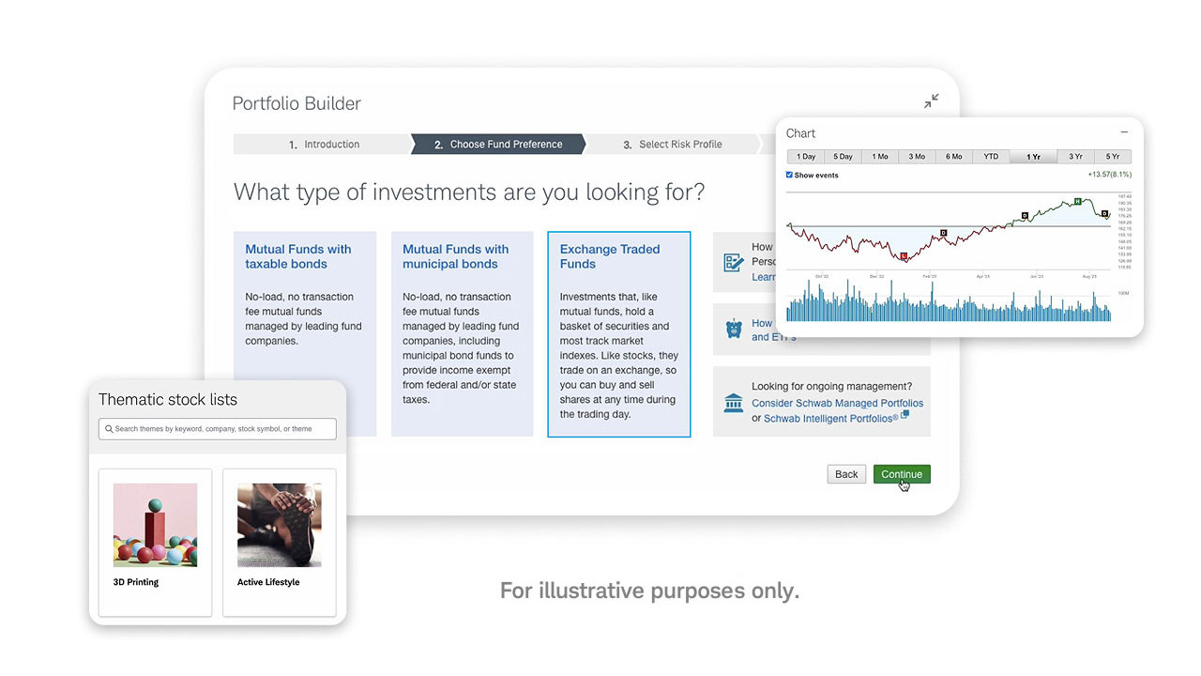Click the resize arrows atop Portfolio Builder
The height and width of the screenshot is (676, 1201).
pos(931,100)
